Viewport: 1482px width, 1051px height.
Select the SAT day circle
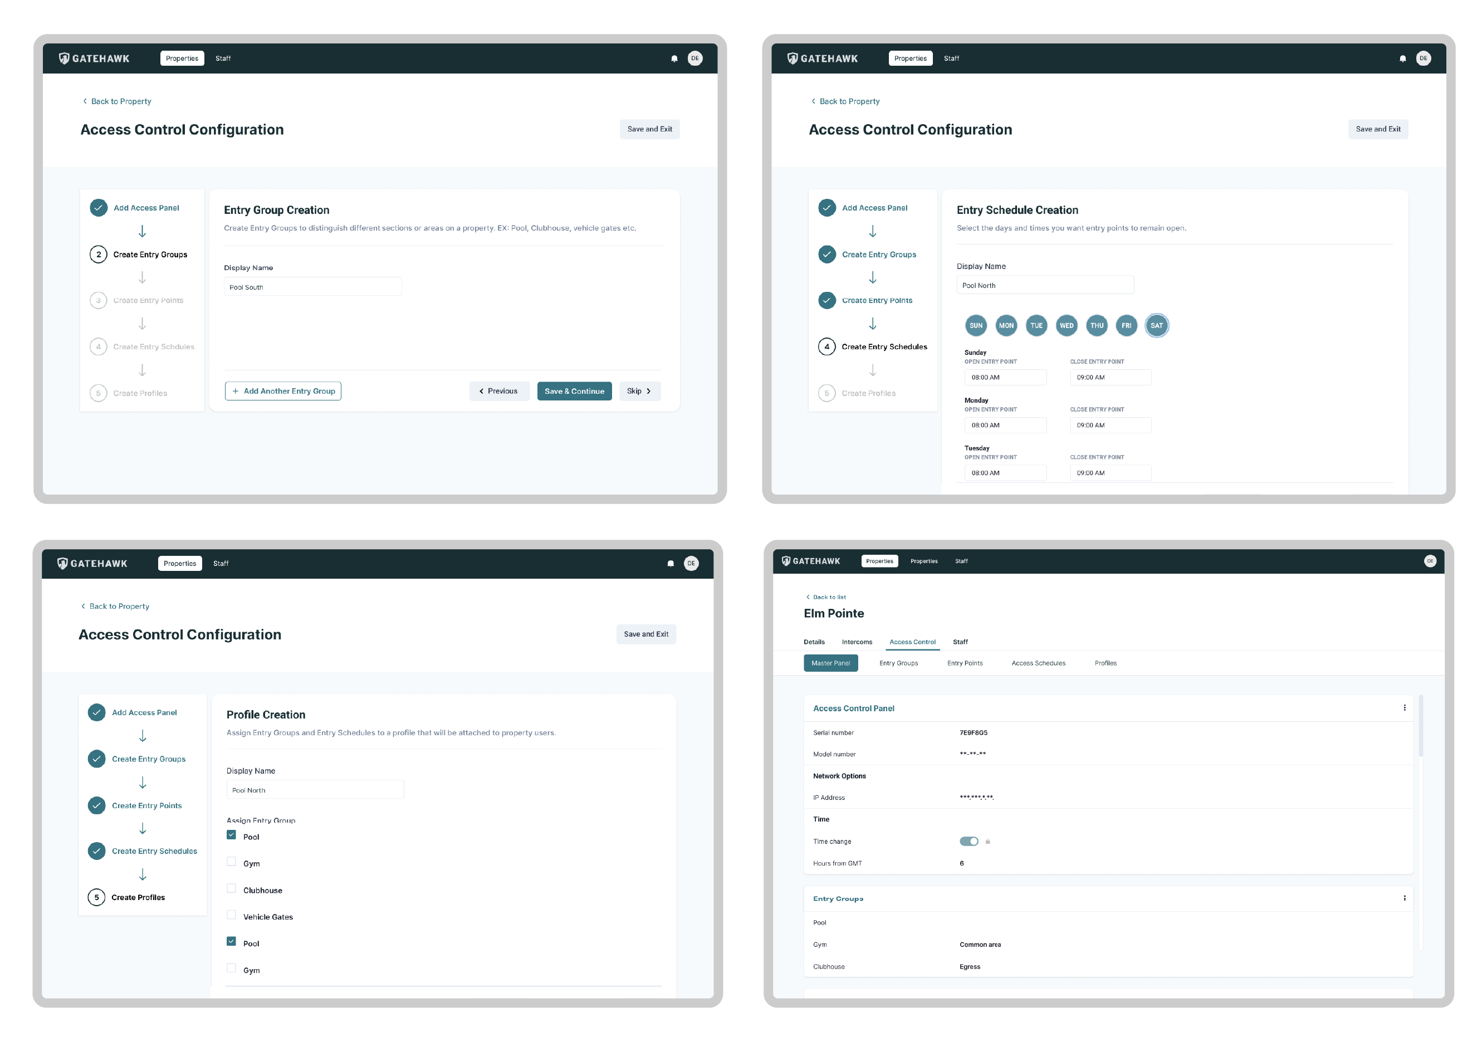pyautogui.click(x=1157, y=325)
